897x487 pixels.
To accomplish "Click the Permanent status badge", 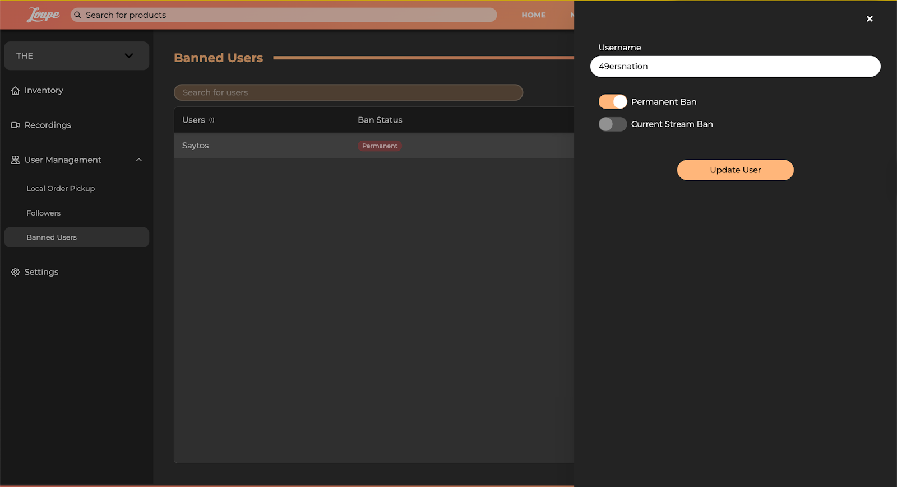I will [x=380, y=146].
